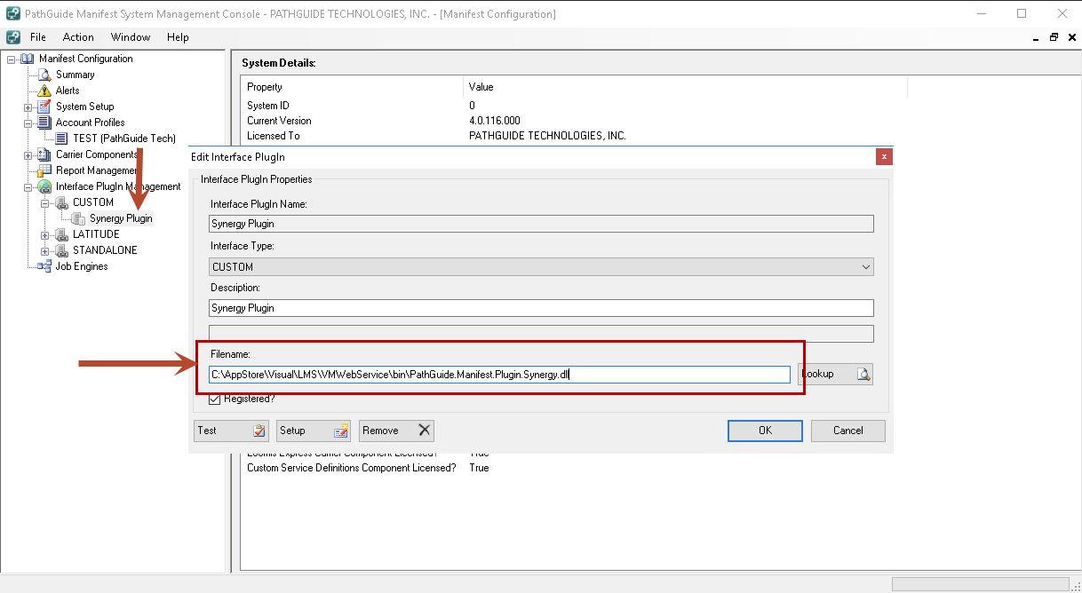
Task: Expand the LATITUDE plugin group
Action: 45,235
